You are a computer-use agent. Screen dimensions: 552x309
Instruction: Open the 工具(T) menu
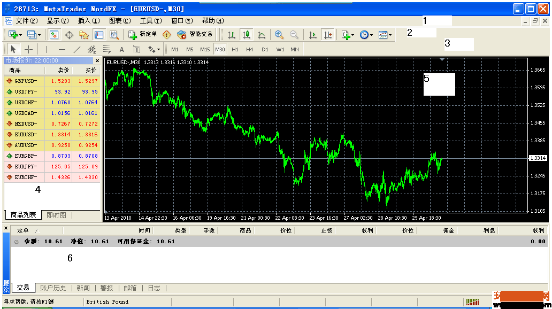pos(151,21)
